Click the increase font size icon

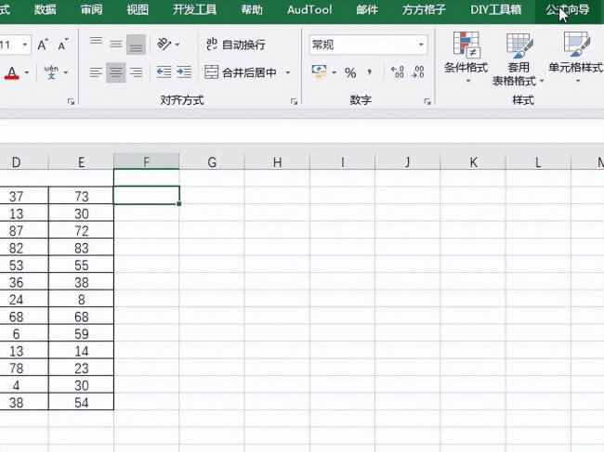pyautogui.click(x=43, y=45)
